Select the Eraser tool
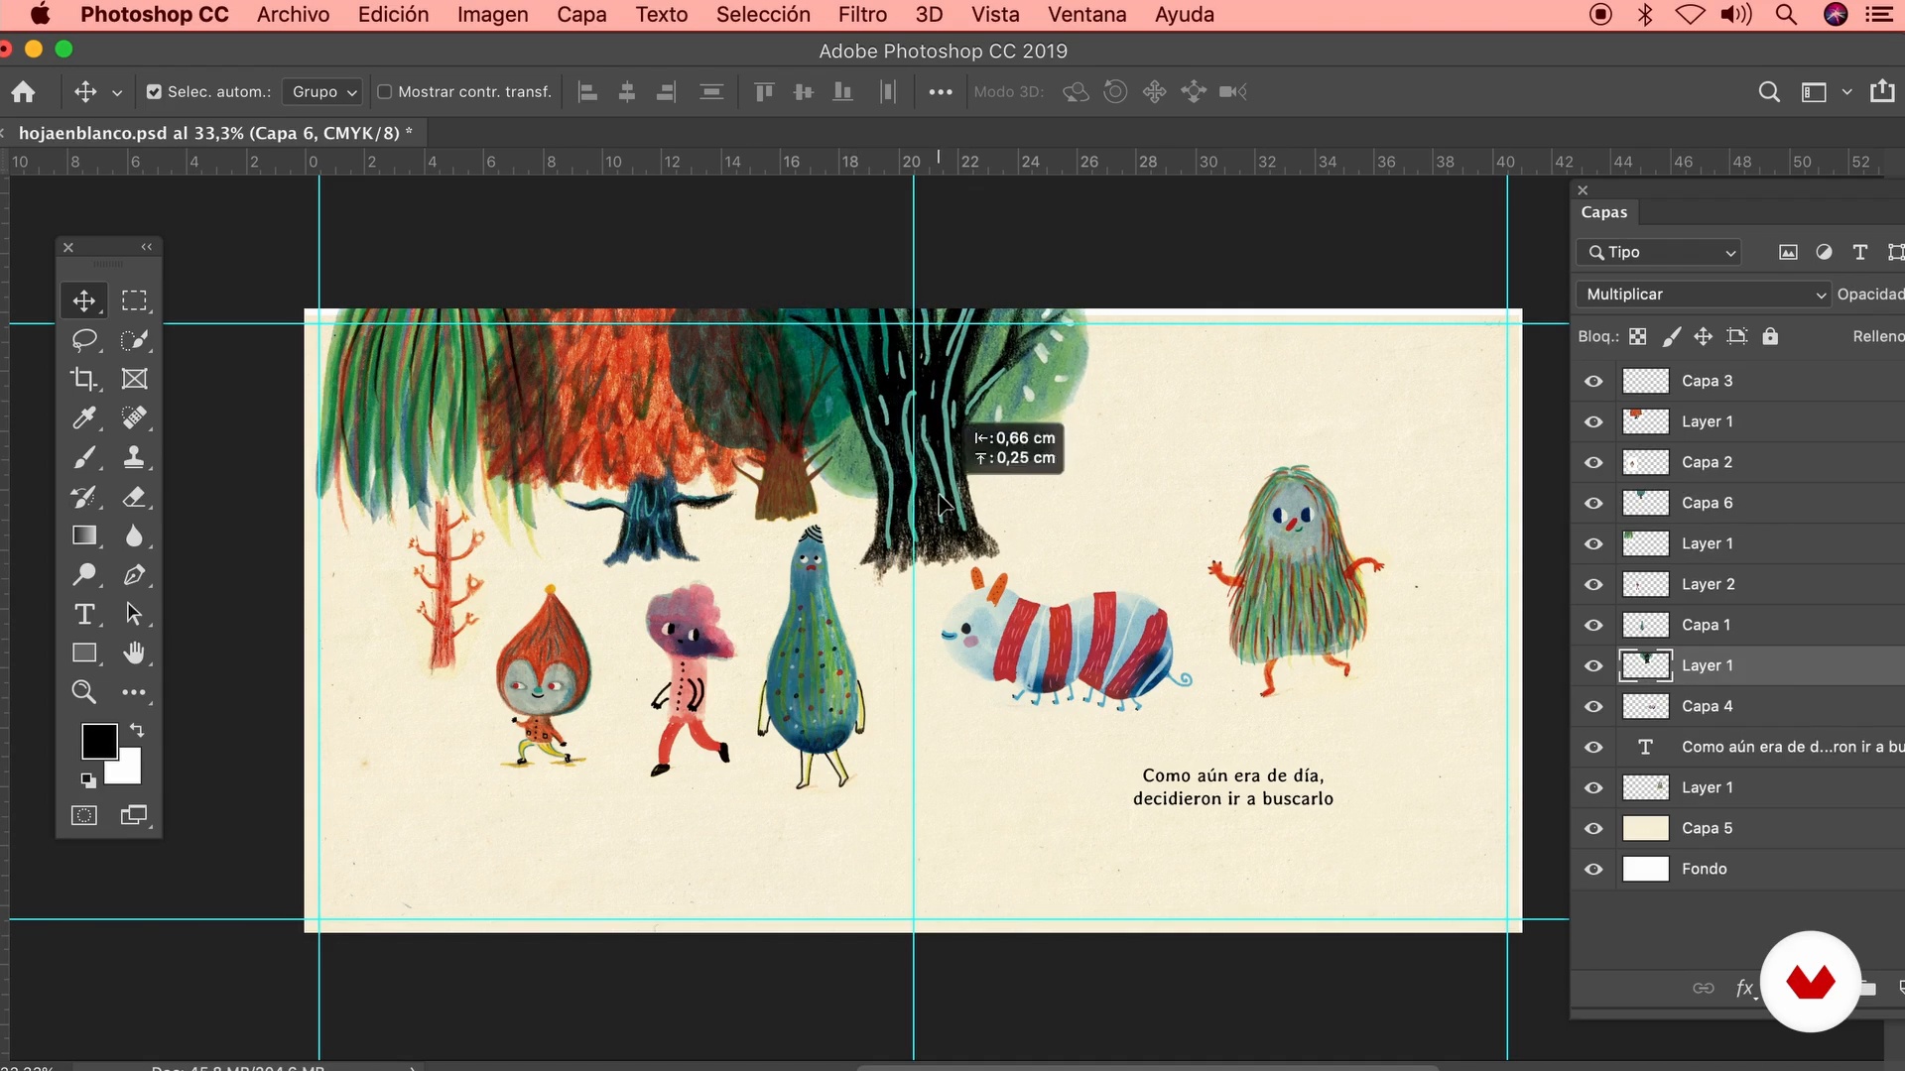 click(134, 497)
